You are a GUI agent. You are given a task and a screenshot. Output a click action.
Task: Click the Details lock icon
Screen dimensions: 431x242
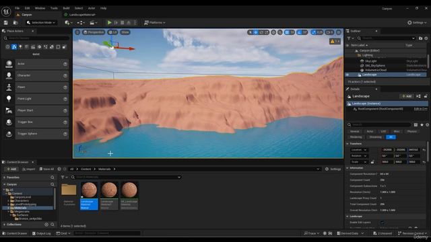point(426,96)
